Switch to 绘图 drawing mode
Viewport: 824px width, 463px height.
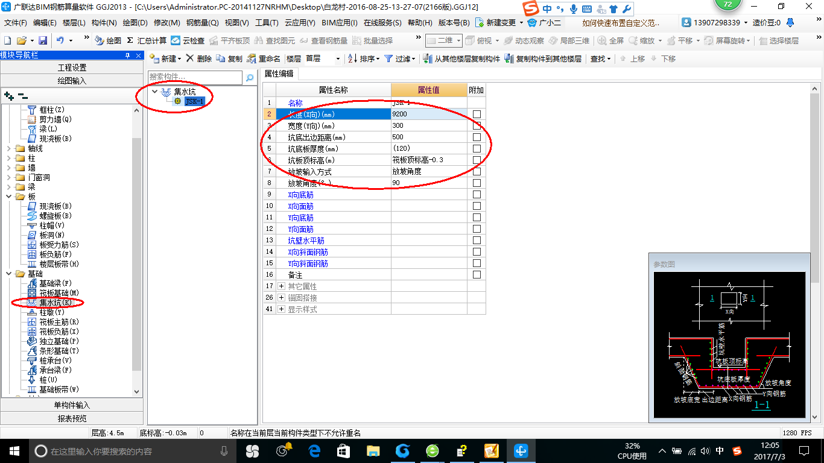tap(109, 40)
